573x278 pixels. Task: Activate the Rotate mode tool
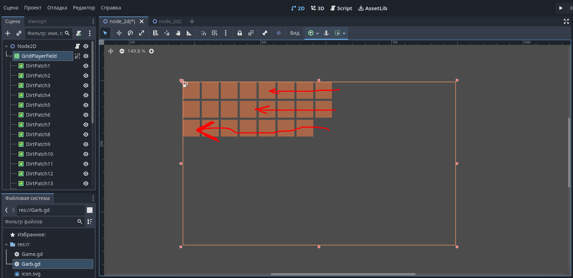pyautogui.click(x=130, y=33)
